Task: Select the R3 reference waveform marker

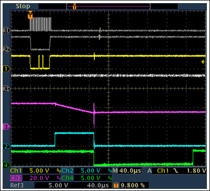Action: click(x=6, y=89)
